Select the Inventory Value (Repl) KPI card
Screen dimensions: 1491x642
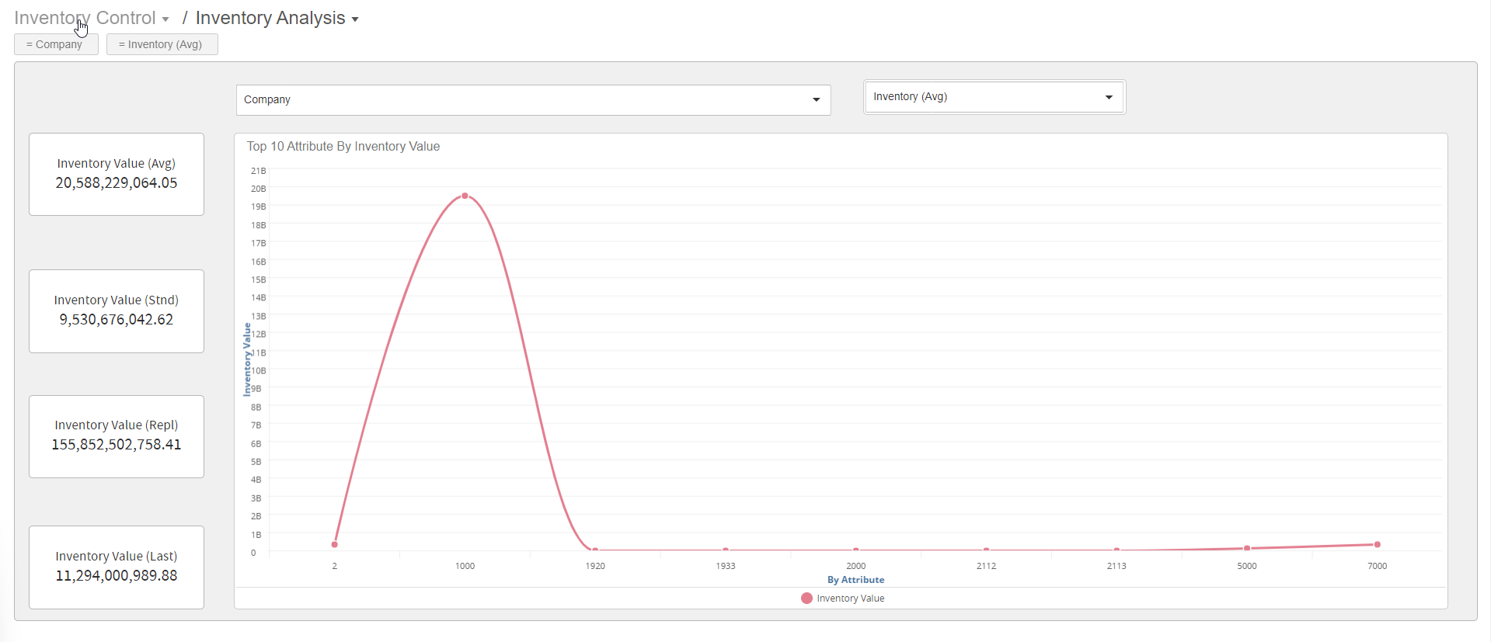[117, 436]
